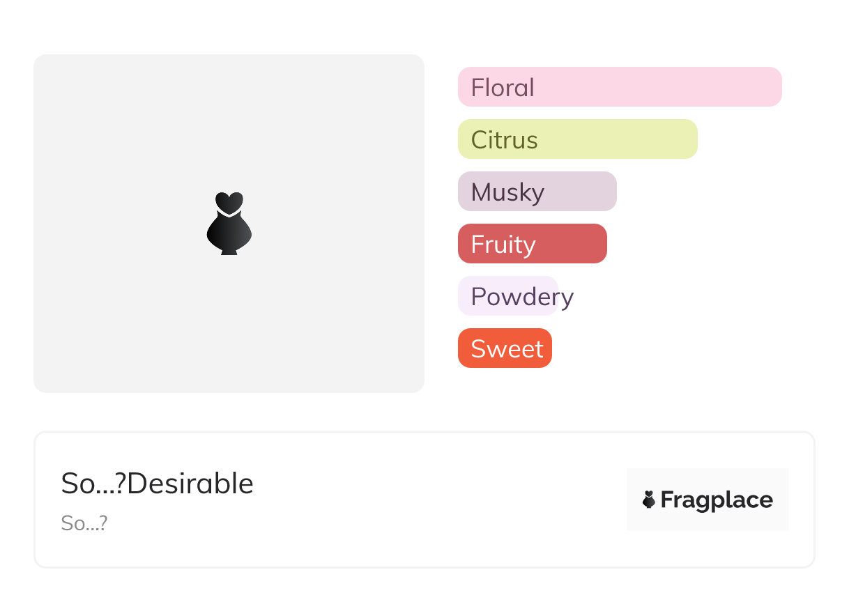Screen dimensions: 849x602
Task: Click the 'Powdery' text overflowing its bar
Action: [522, 297]
